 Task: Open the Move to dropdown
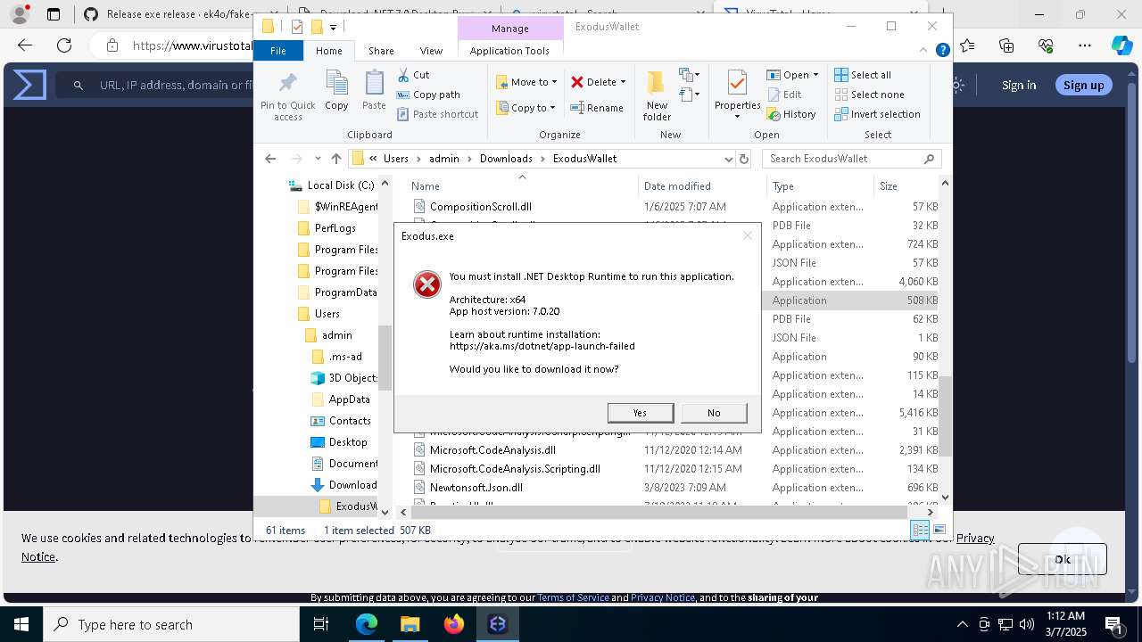pyautogui.click(x=526, y=82)
